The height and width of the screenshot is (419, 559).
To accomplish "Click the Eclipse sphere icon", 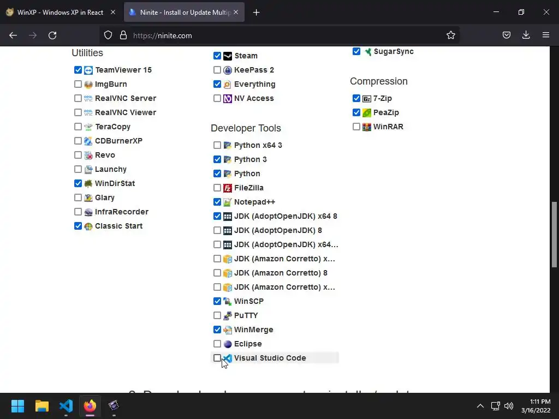I will tap(228, 344).
